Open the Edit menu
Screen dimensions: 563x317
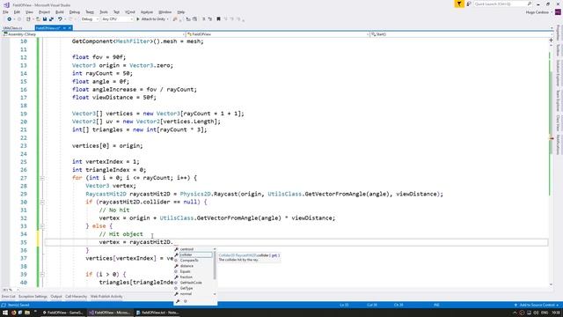coord(17,12)
